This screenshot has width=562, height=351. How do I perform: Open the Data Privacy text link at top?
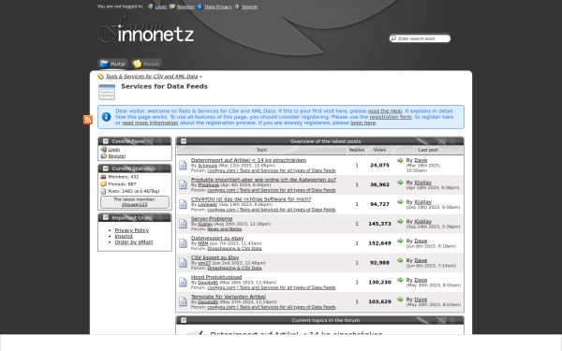pos(218,7)
